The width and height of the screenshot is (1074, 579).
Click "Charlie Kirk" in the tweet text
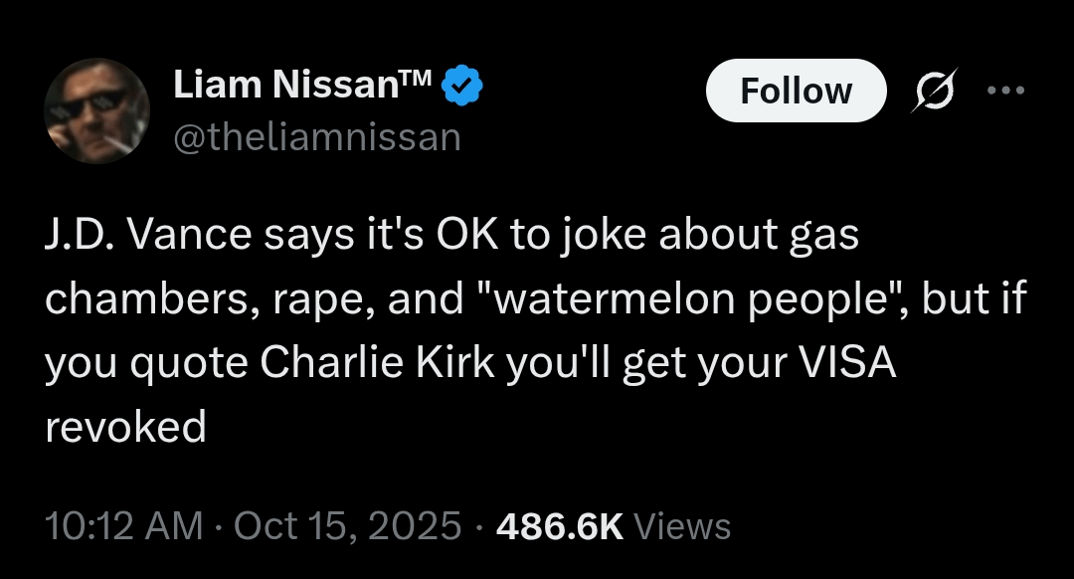[x=379, y=364]
